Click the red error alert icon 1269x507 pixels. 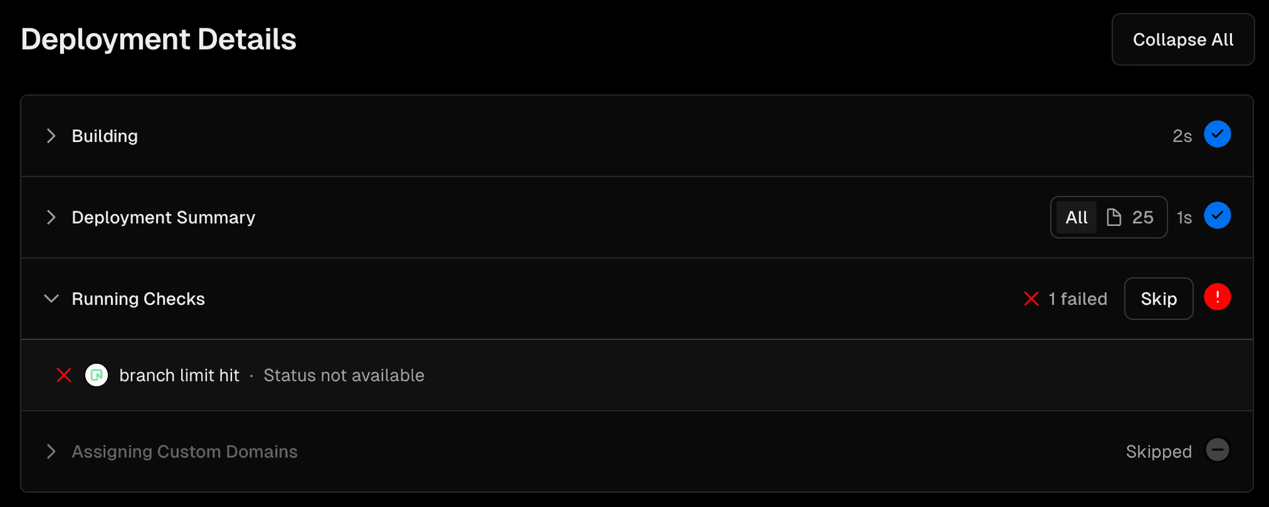click(x=1217, y=297)
